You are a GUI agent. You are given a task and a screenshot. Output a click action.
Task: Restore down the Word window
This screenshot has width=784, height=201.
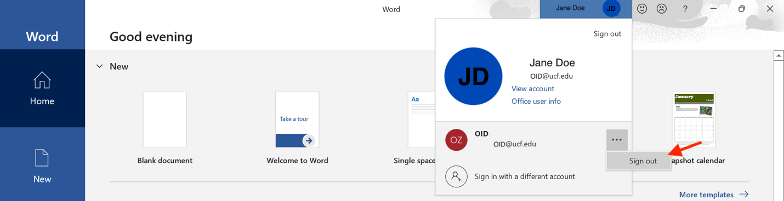[x=741, y=9]
